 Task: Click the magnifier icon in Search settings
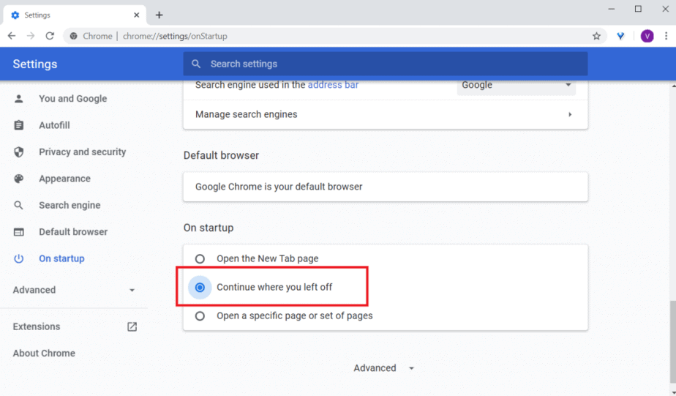(196, 64)
